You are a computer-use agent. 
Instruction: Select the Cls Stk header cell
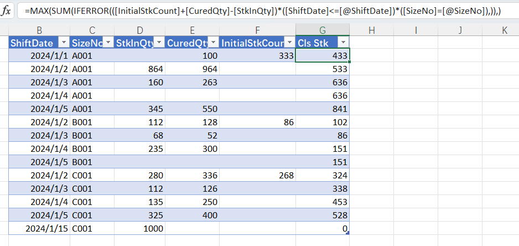[x=323, y=43]
